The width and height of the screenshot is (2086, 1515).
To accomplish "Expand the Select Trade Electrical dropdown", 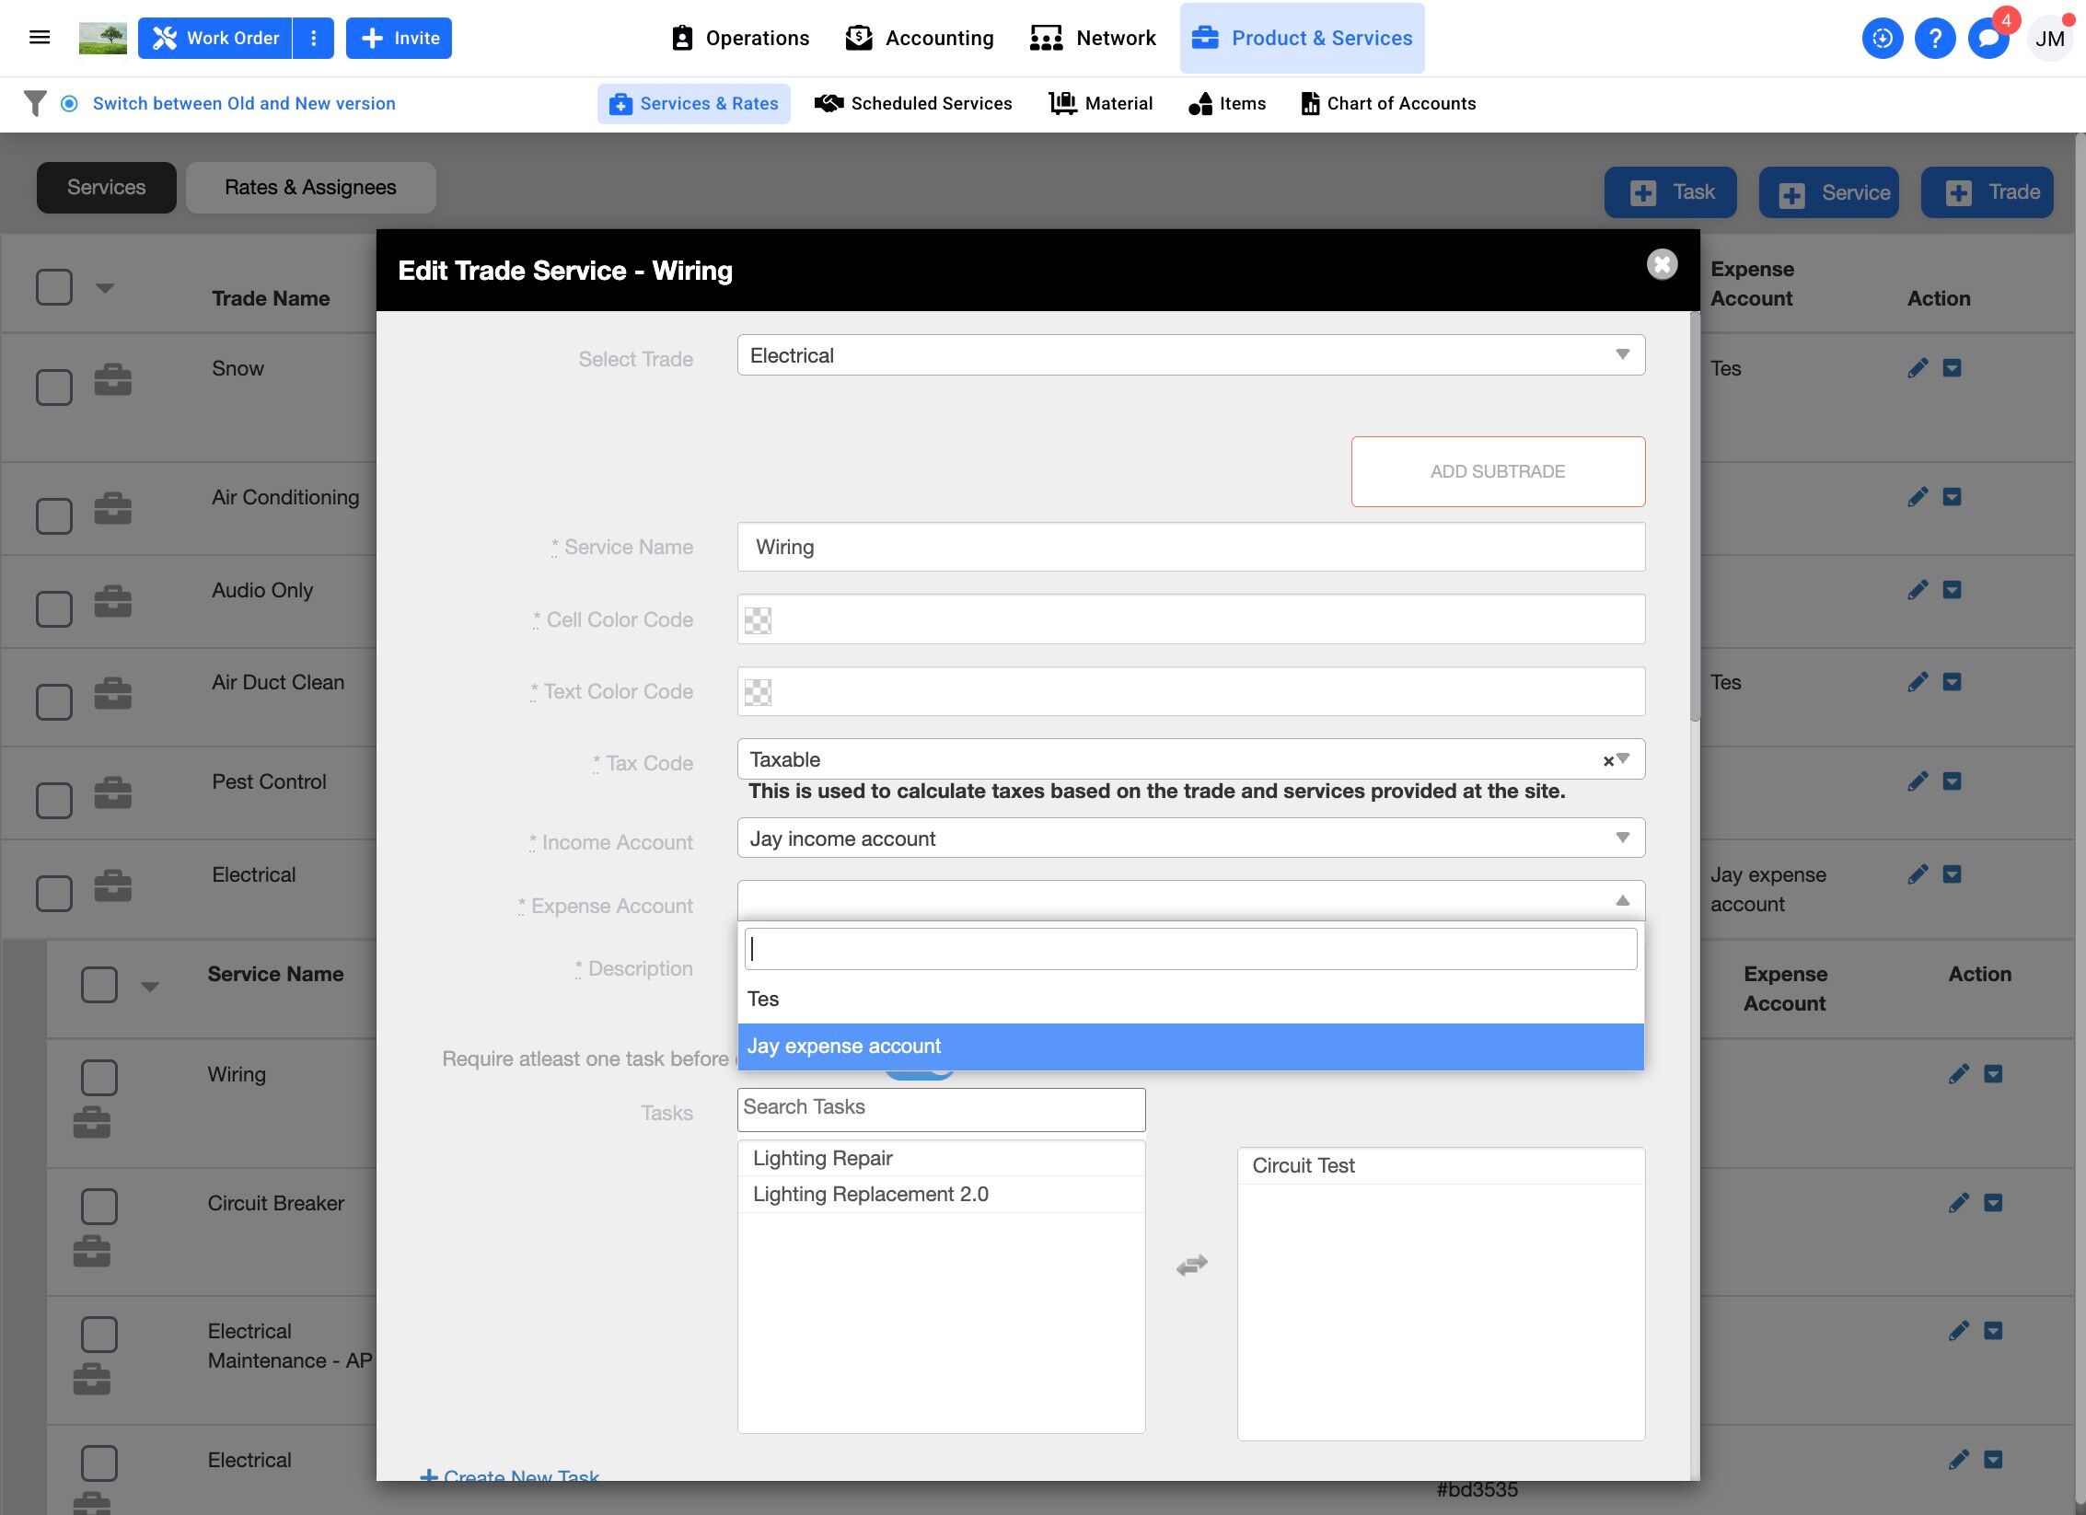I will pyautogui.click(x=1190, y=355).
